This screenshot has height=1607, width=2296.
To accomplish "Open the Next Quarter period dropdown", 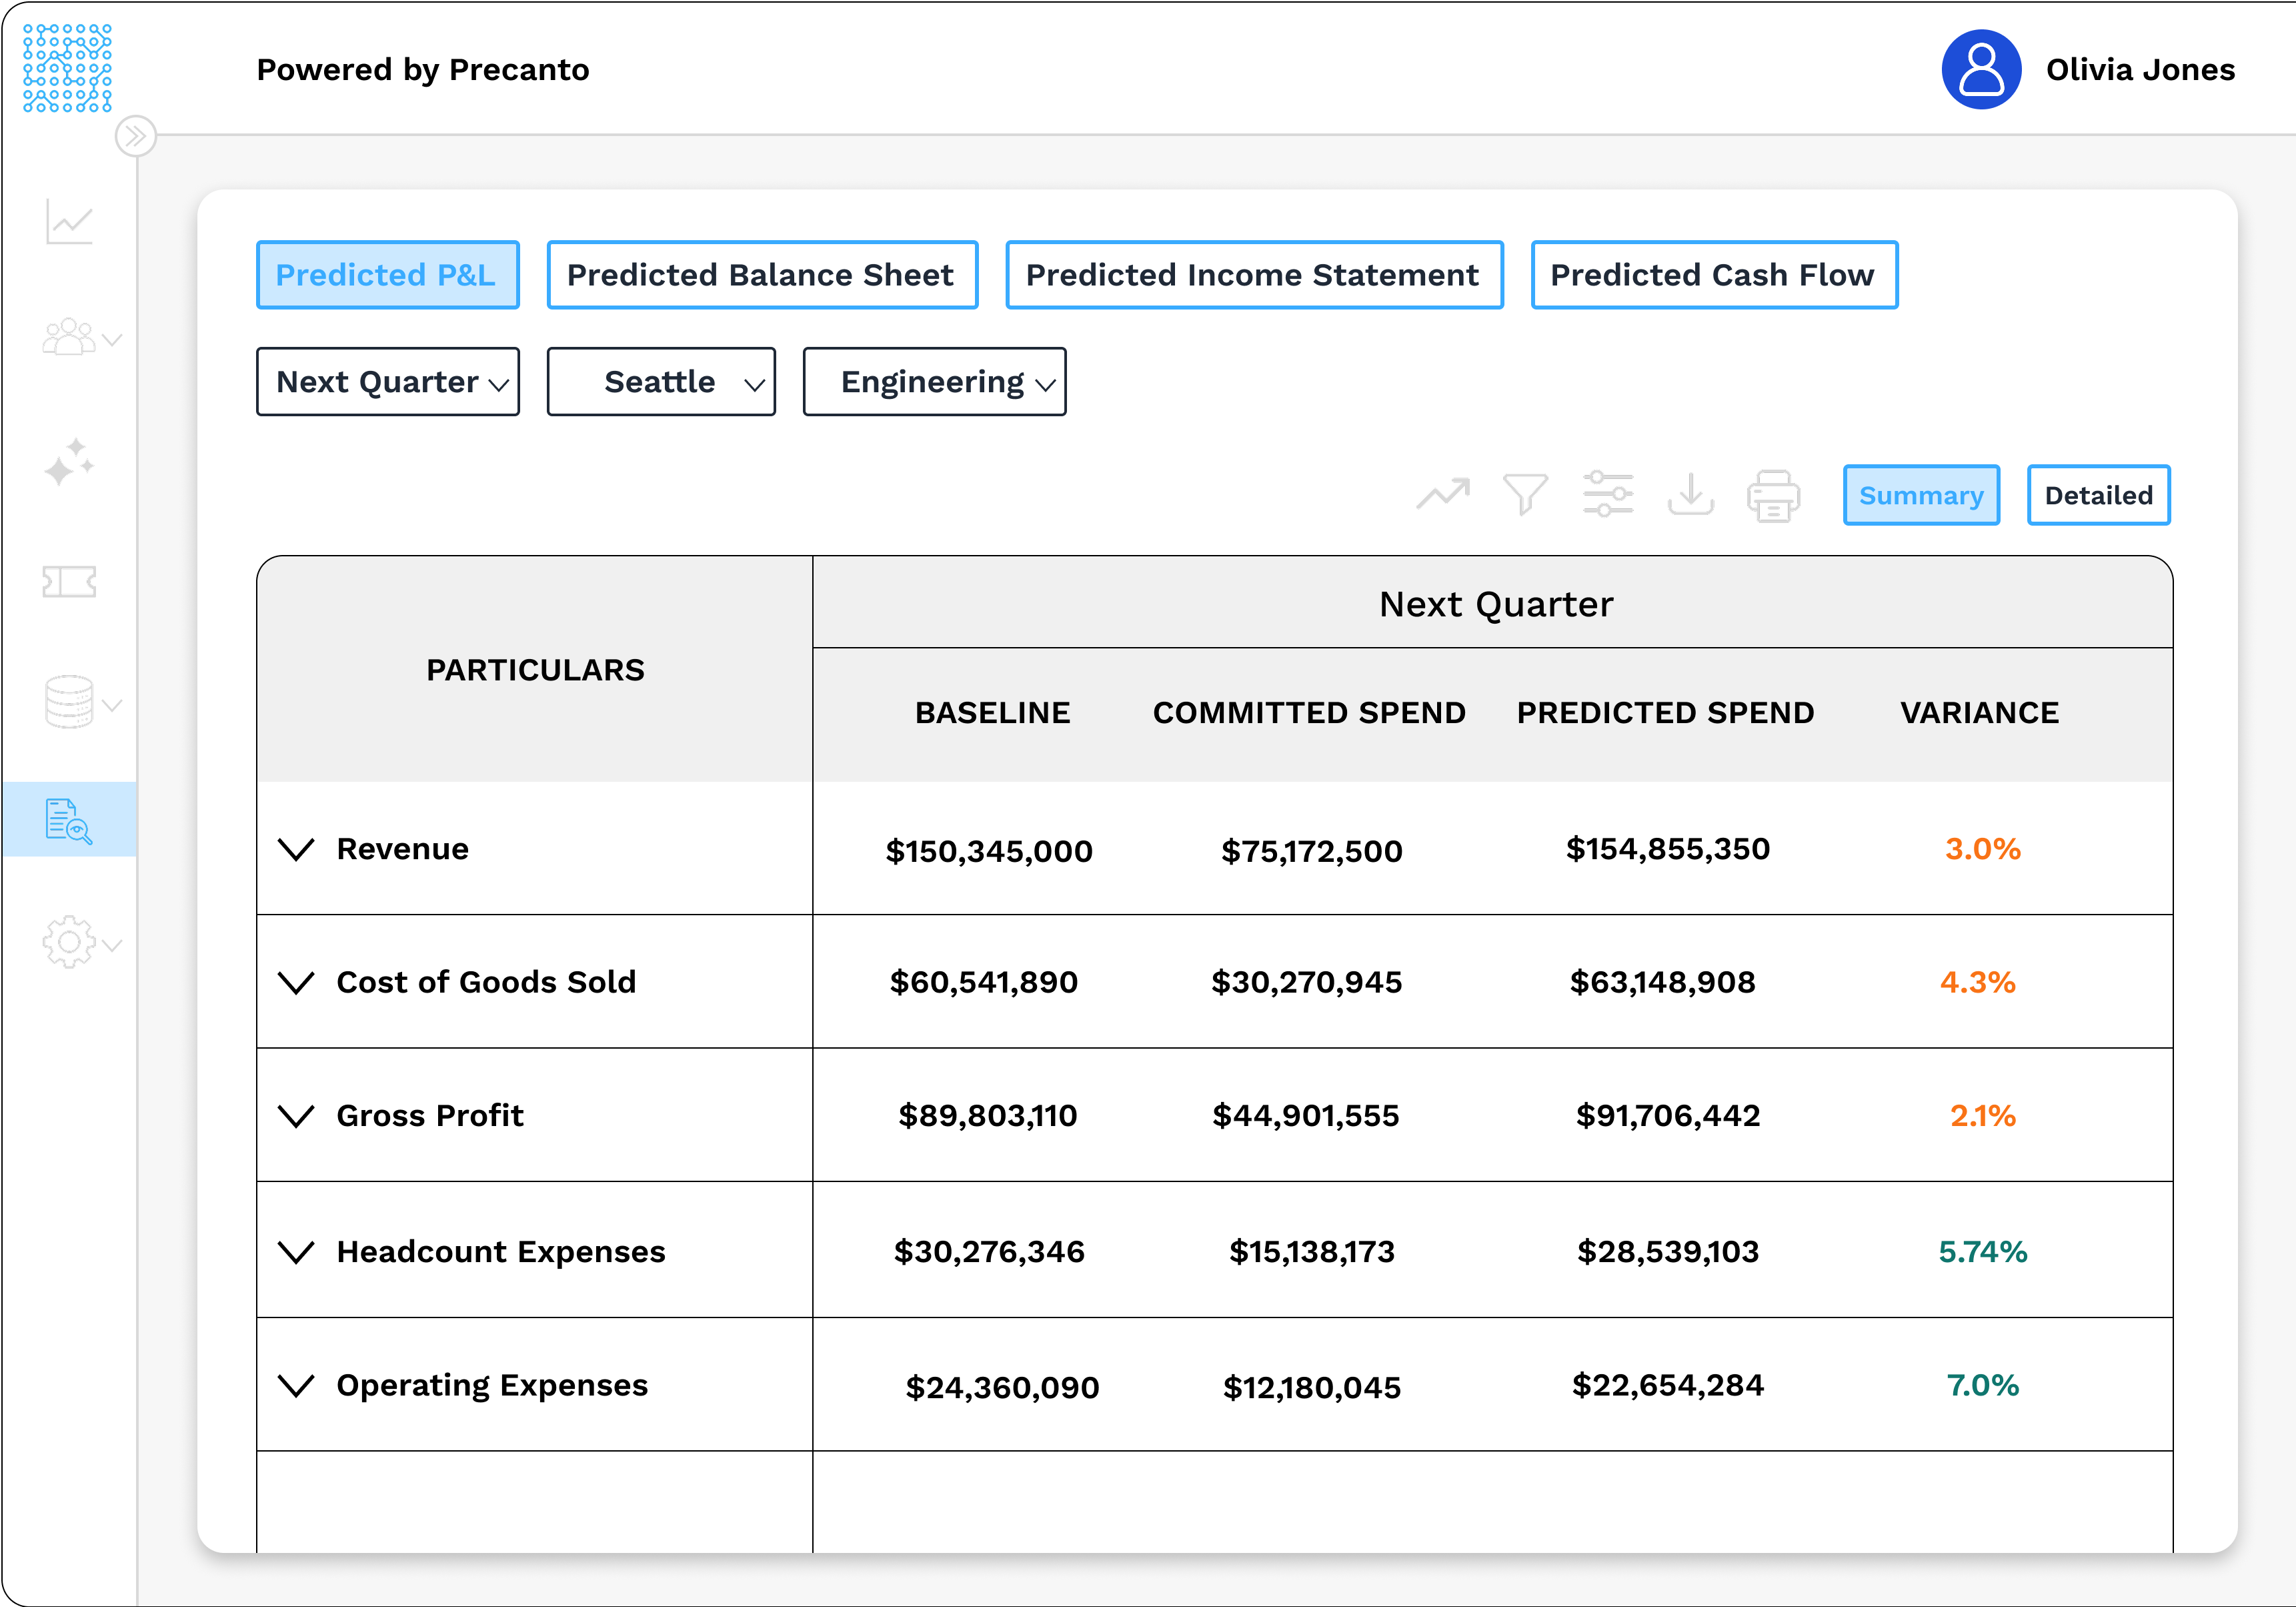I will pos(388,382).
